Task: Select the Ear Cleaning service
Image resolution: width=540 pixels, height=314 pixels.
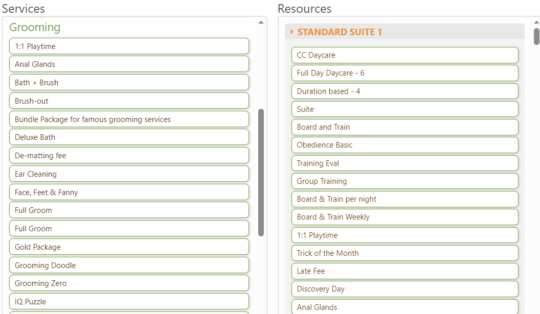Action: click(129, 174)
